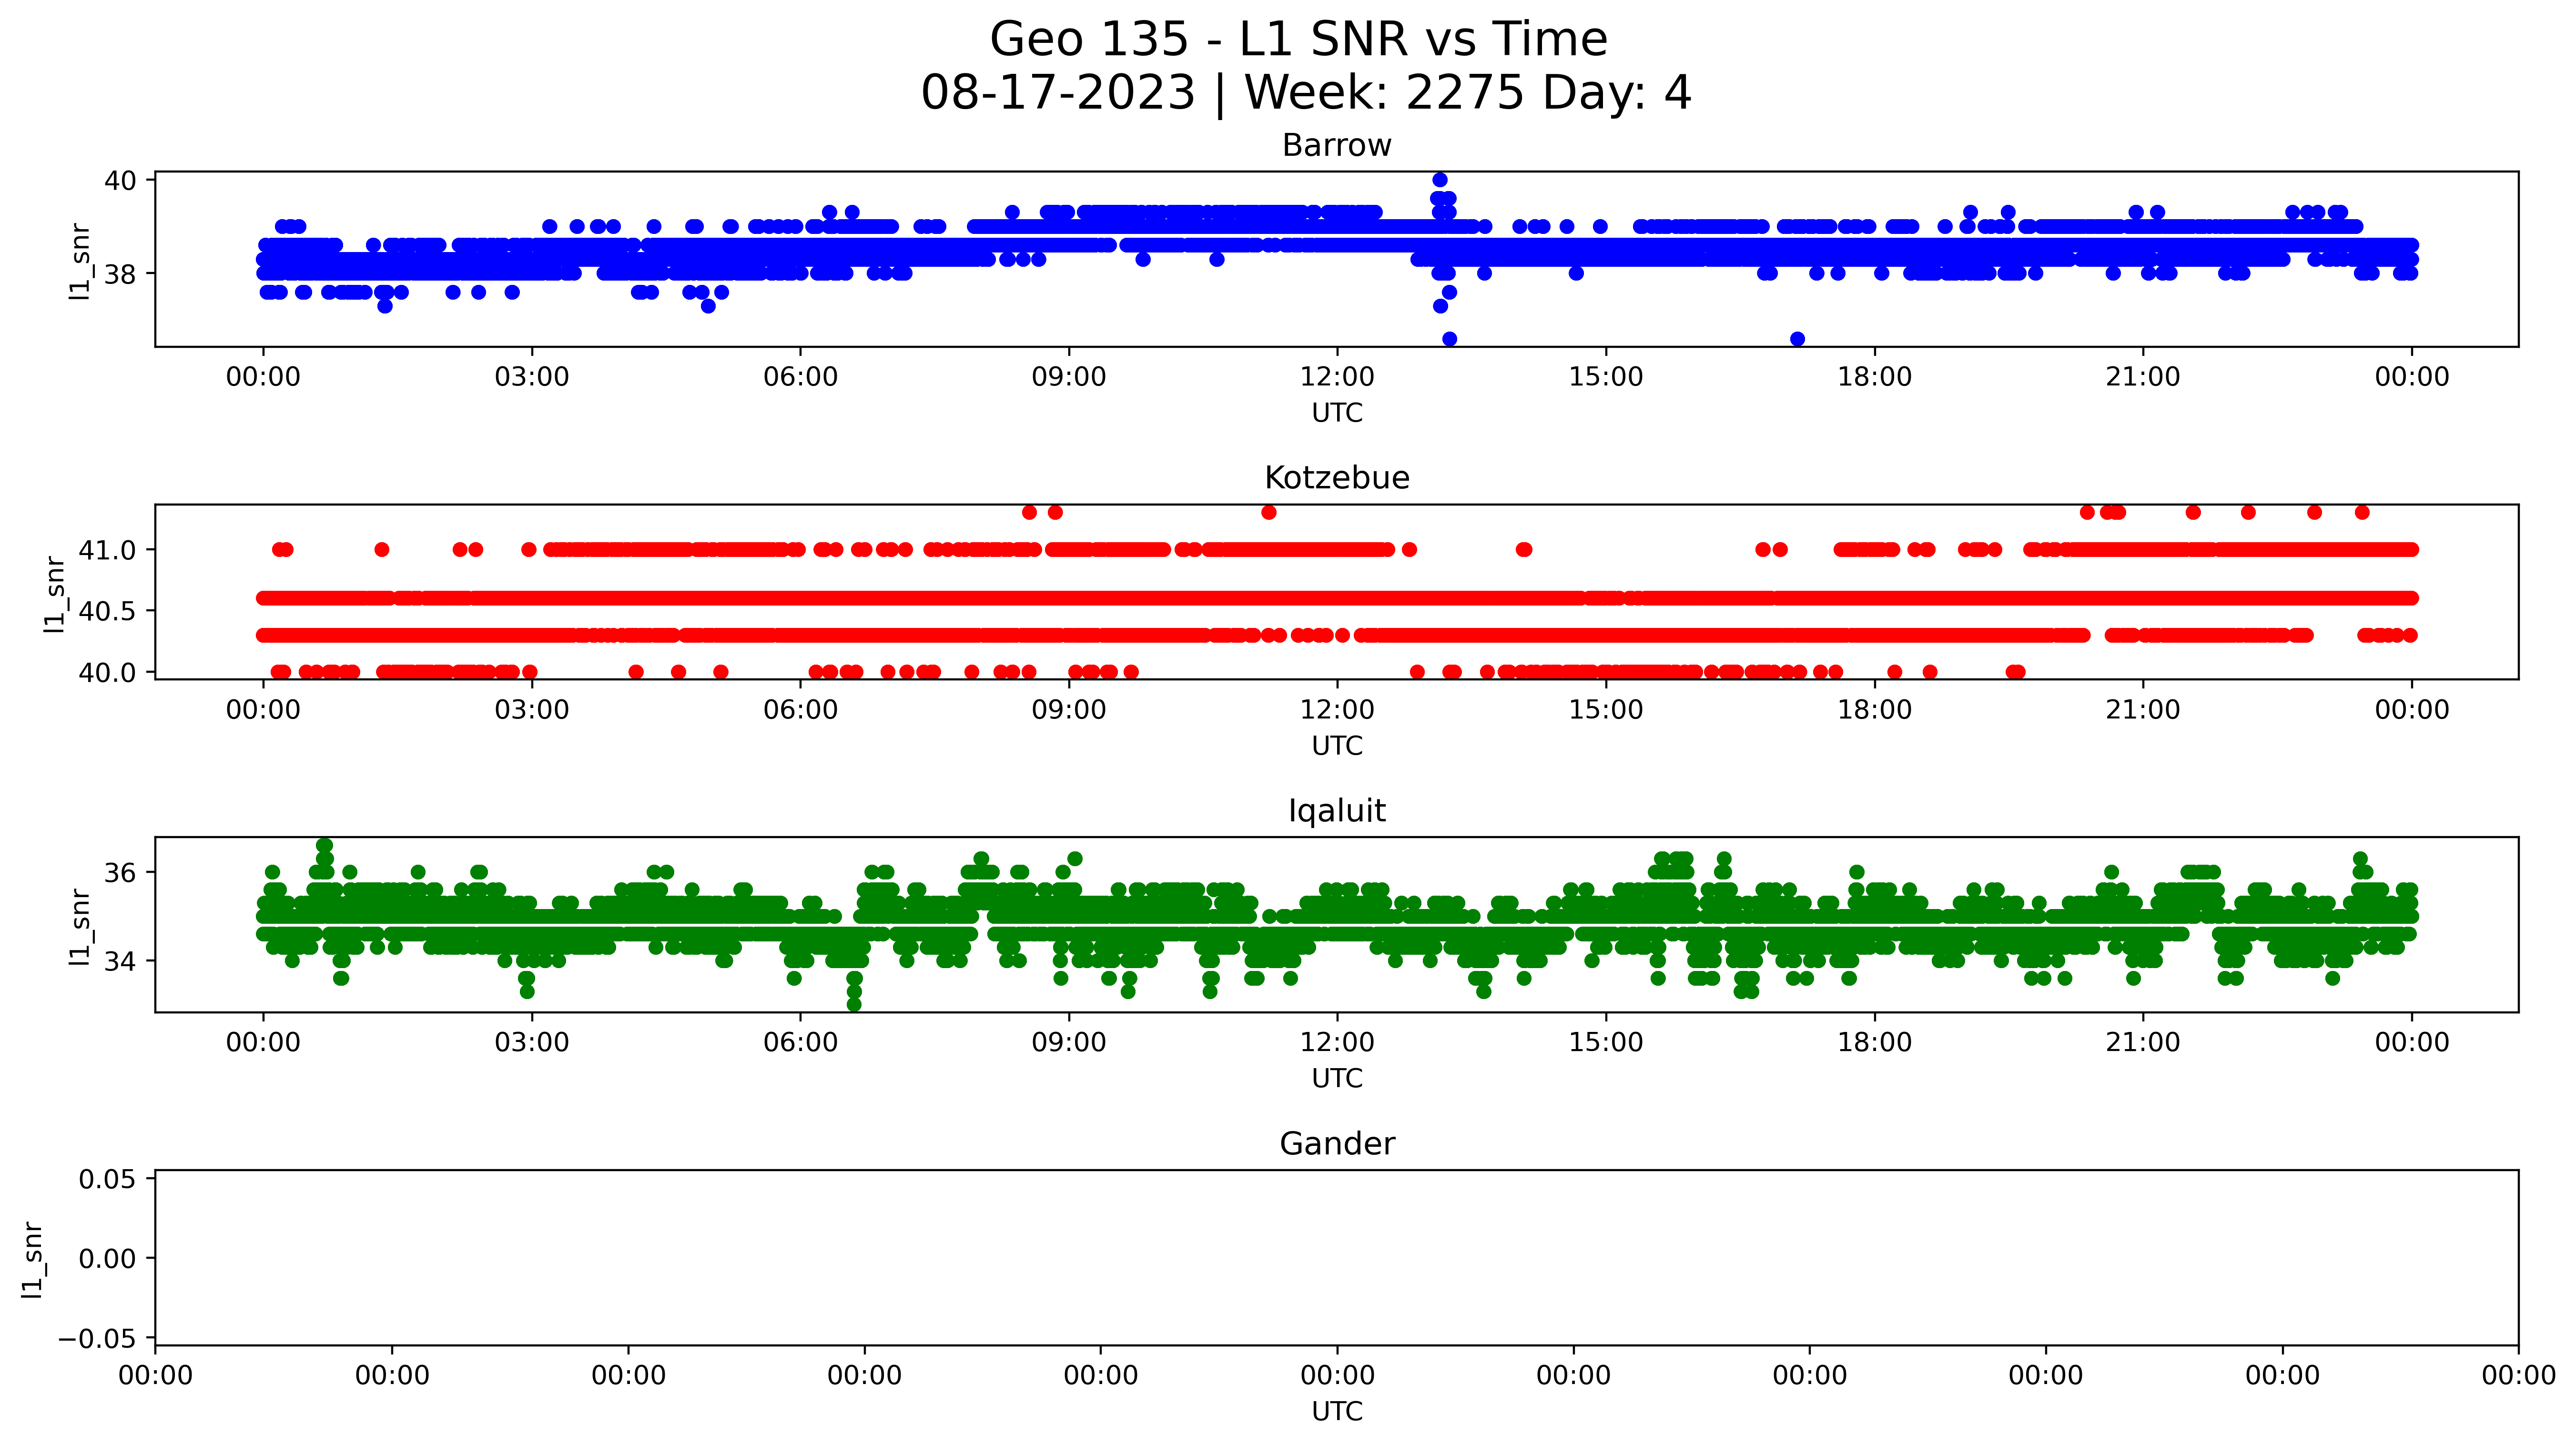Click the '21:00' tick label under the Barrow plot
The height and width of the screenshot is (1445, 2576).
point(2143,378)
